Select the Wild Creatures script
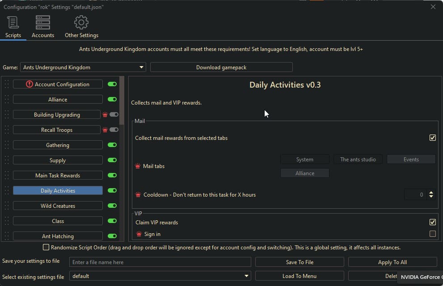Viewport: 443px width, 286px height. 58,206
